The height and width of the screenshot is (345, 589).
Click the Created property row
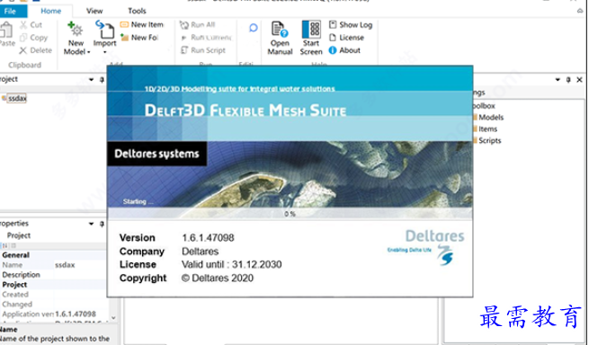(53, 295)
